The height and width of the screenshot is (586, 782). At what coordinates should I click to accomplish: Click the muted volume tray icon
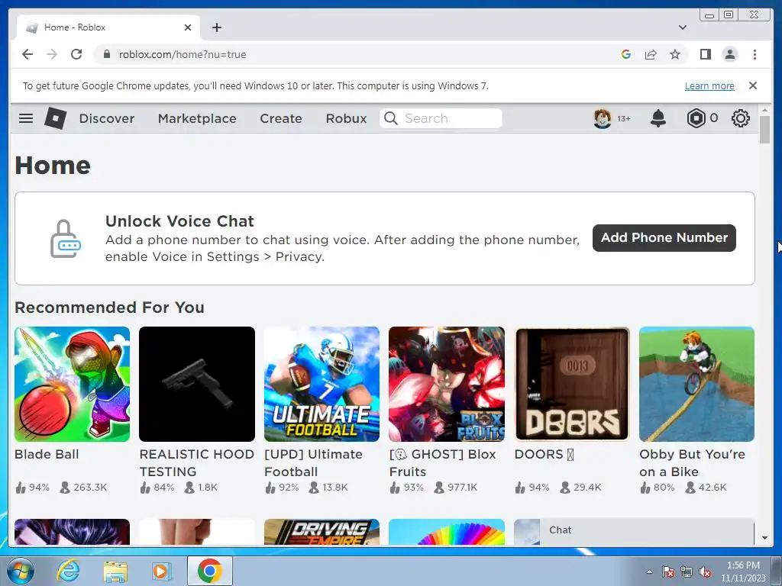click(705, 572)
